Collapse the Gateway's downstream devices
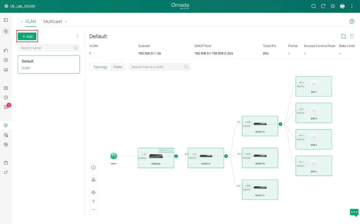 (176, 156)
